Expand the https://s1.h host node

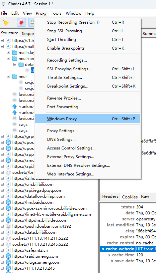pos(2,41)
